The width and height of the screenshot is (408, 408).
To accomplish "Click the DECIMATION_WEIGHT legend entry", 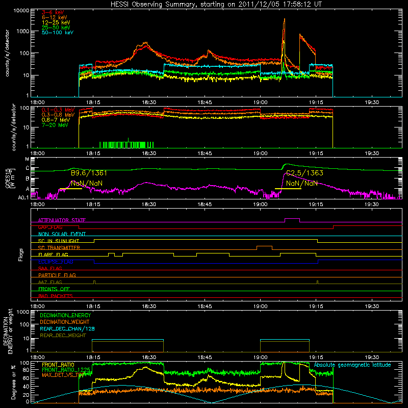I will [x=65, y=322].
